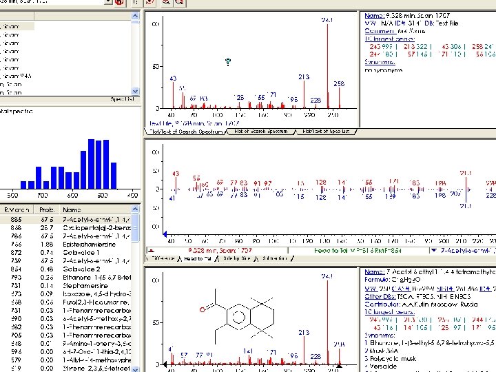Click the Comment link in search spectrum info
The image size is (496, 372).
tap(380, 31)
